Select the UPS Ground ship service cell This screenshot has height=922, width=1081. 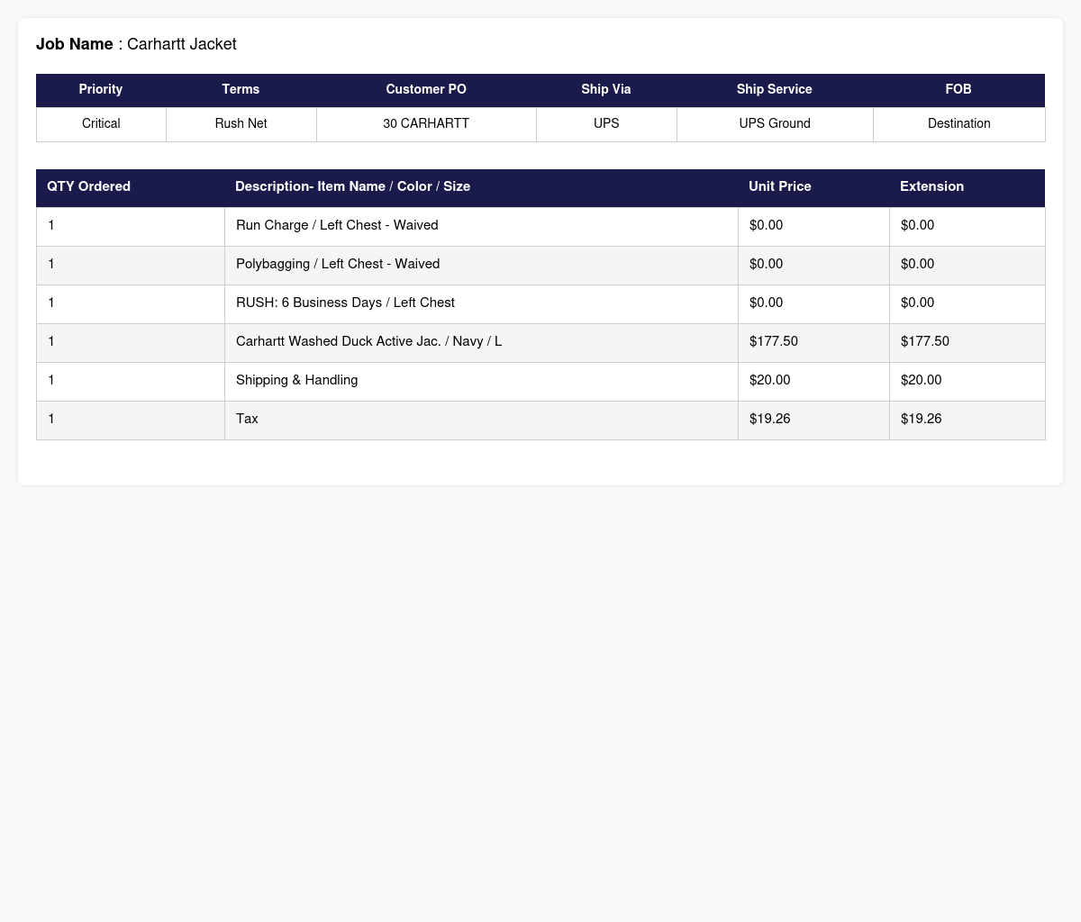(775, 124)
